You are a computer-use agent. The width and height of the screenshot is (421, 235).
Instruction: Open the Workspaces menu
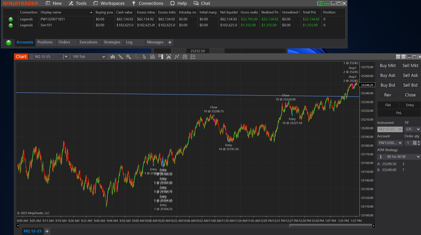(x=109, y=3)
